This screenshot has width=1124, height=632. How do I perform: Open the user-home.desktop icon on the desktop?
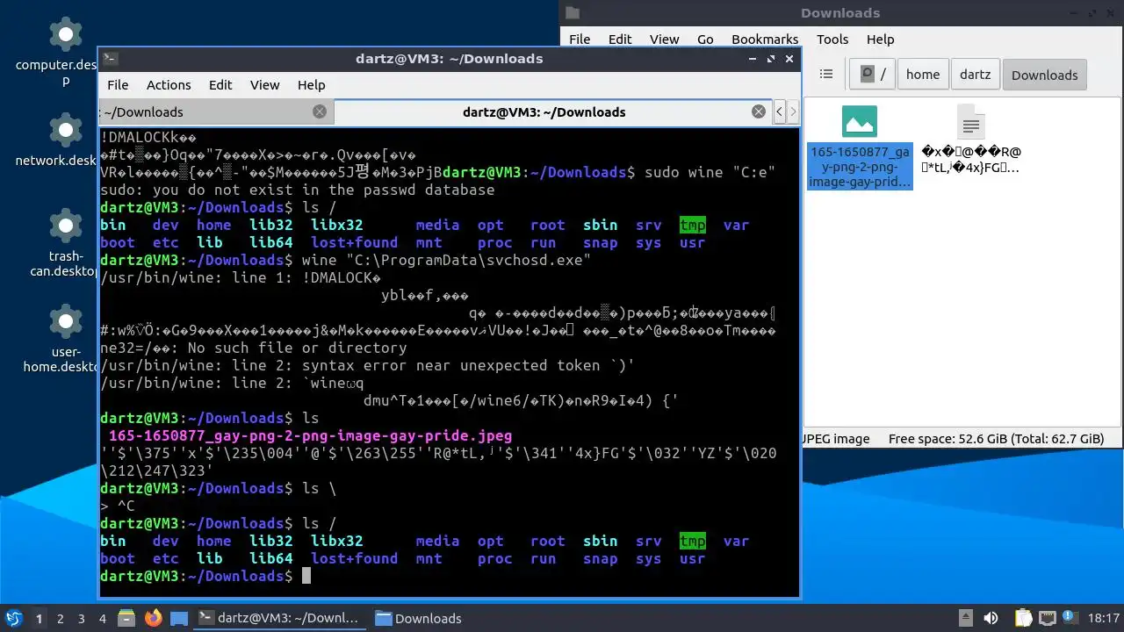coord(65,338)
